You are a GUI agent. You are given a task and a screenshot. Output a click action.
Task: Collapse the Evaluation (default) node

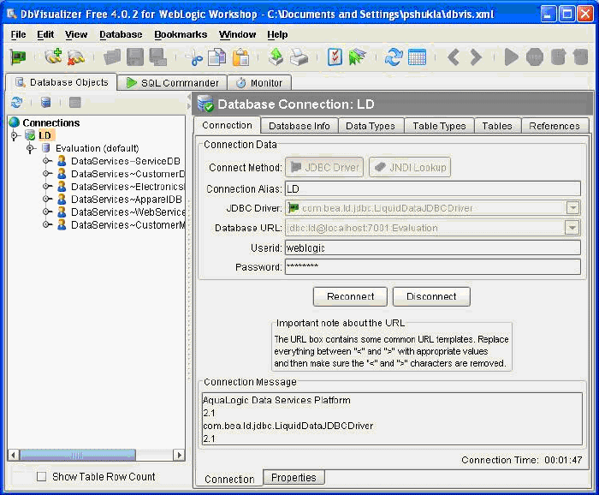tap(30, 148)
